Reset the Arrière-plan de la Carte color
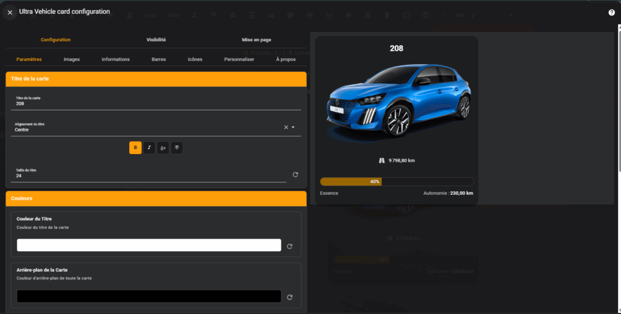Viewport: 621px width, 314px height. click(289, 297)
